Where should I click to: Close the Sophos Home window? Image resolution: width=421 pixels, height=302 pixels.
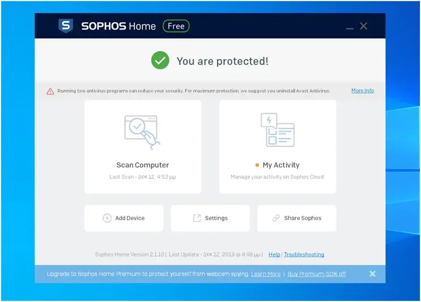point(364,26)
